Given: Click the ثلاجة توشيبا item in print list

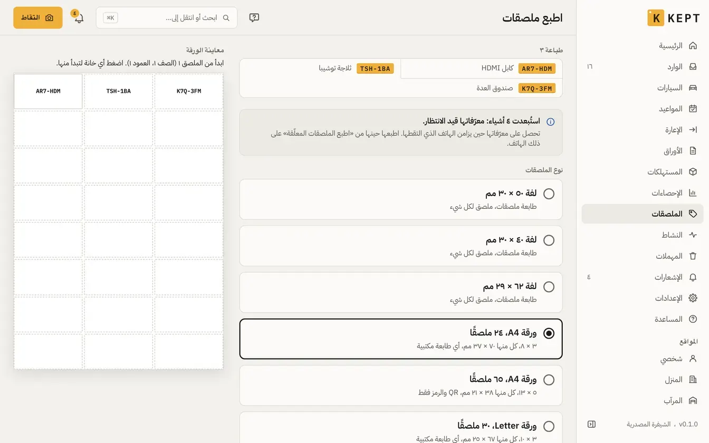Looking at the screenshot, I should pyautogui.click(x=320, y=69).
